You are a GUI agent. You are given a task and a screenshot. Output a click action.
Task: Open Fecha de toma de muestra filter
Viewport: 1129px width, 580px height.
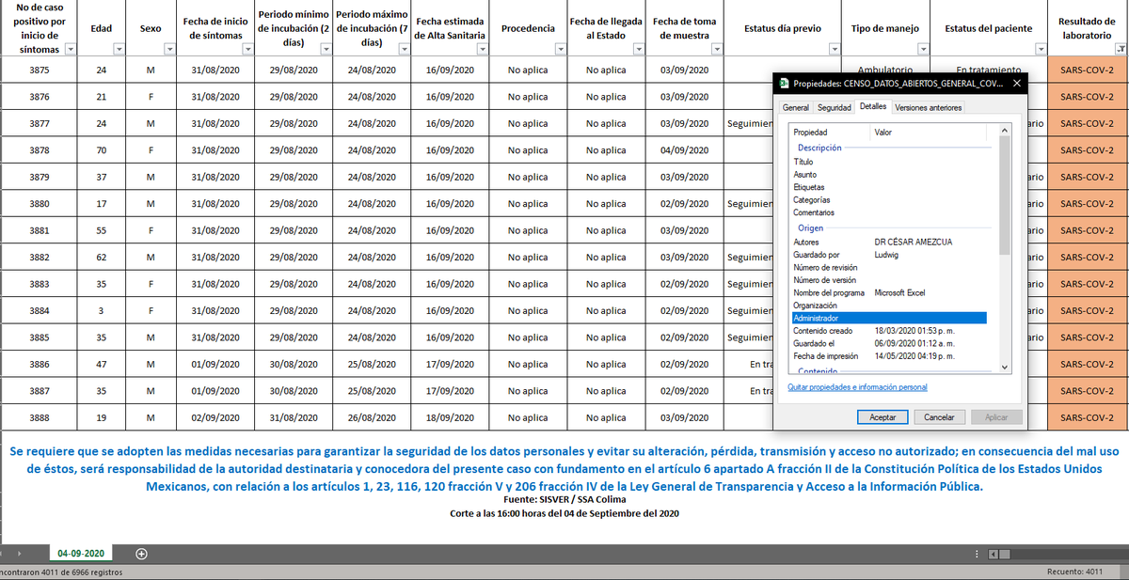click(x=716, y=50)
